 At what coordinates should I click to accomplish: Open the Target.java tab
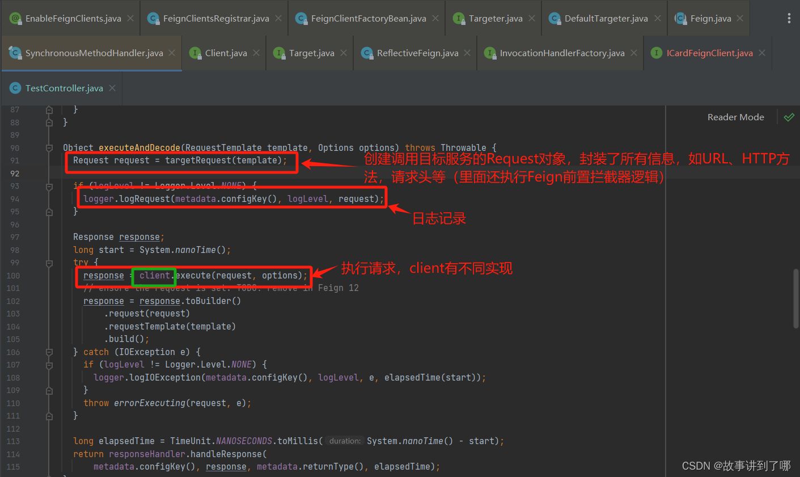pyautogui.click(x=311, y=53)
